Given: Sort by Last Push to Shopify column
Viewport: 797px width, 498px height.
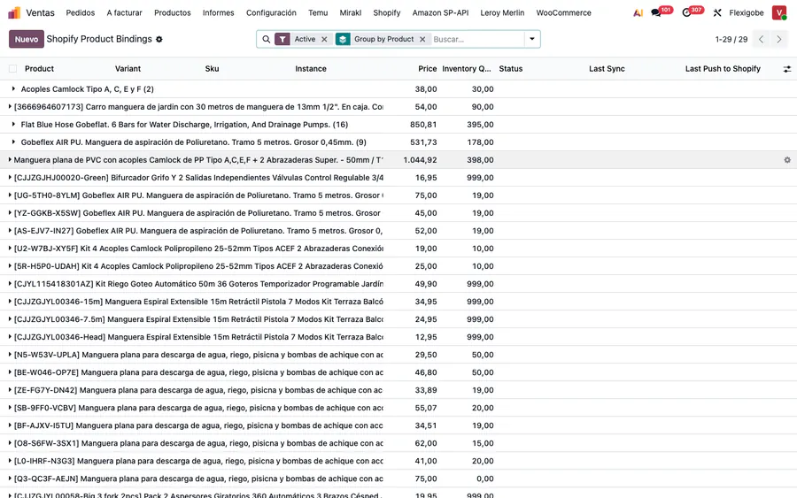Looking at the screenshot, I should click(x=723, y=68).
